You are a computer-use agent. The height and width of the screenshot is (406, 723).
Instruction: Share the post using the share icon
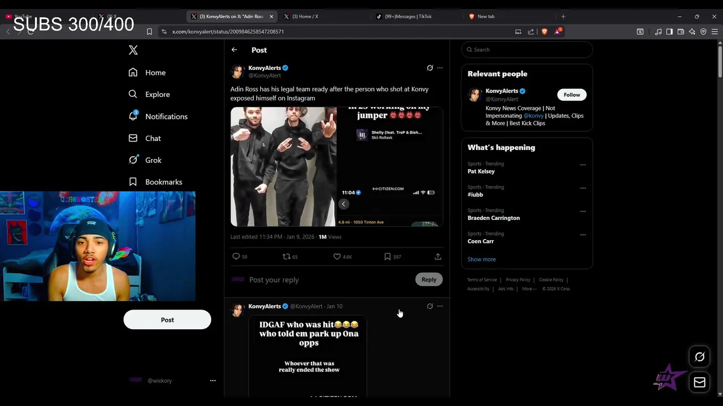438,257
